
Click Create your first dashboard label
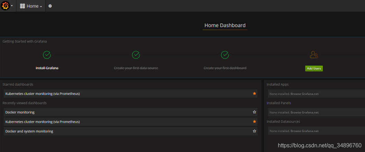pyautogui.click(x=225, y=68)
